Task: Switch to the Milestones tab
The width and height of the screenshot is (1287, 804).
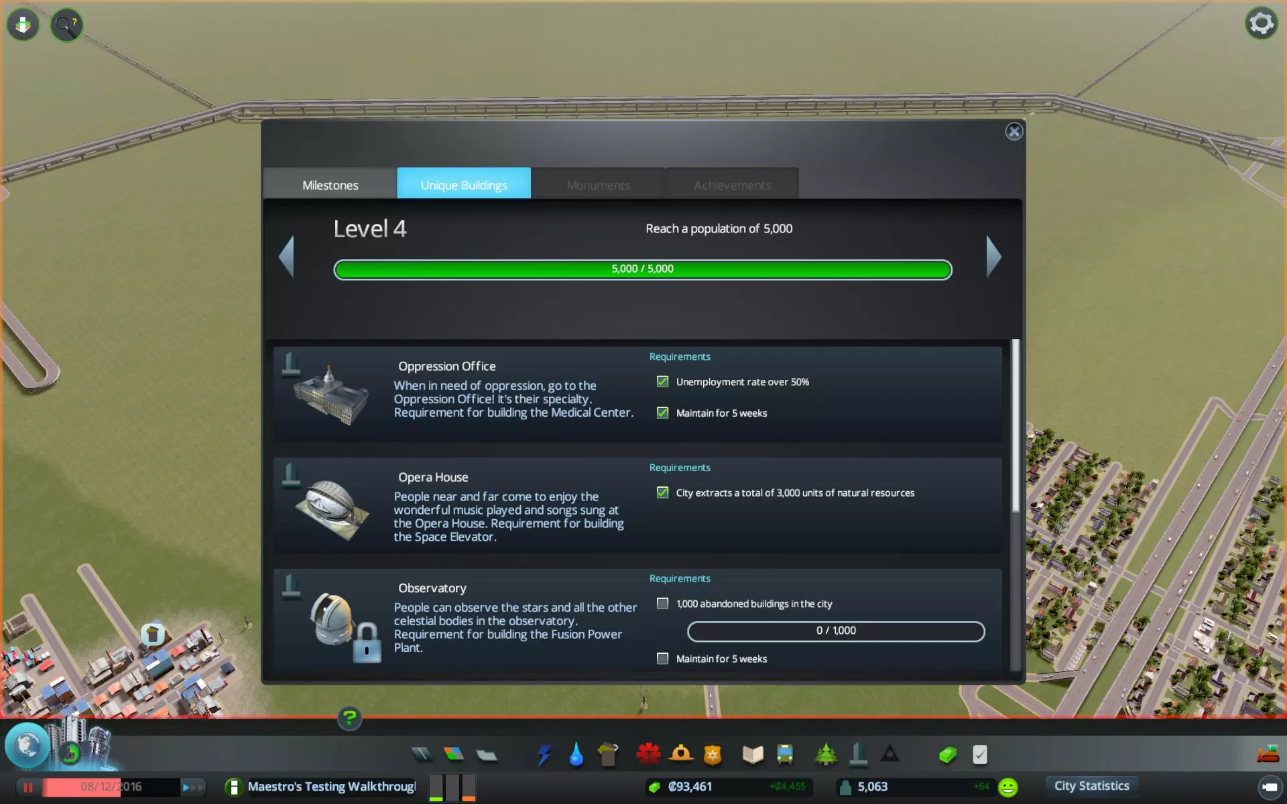Action: (330, 185)
